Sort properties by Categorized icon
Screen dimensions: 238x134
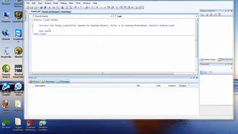point(202,73)
